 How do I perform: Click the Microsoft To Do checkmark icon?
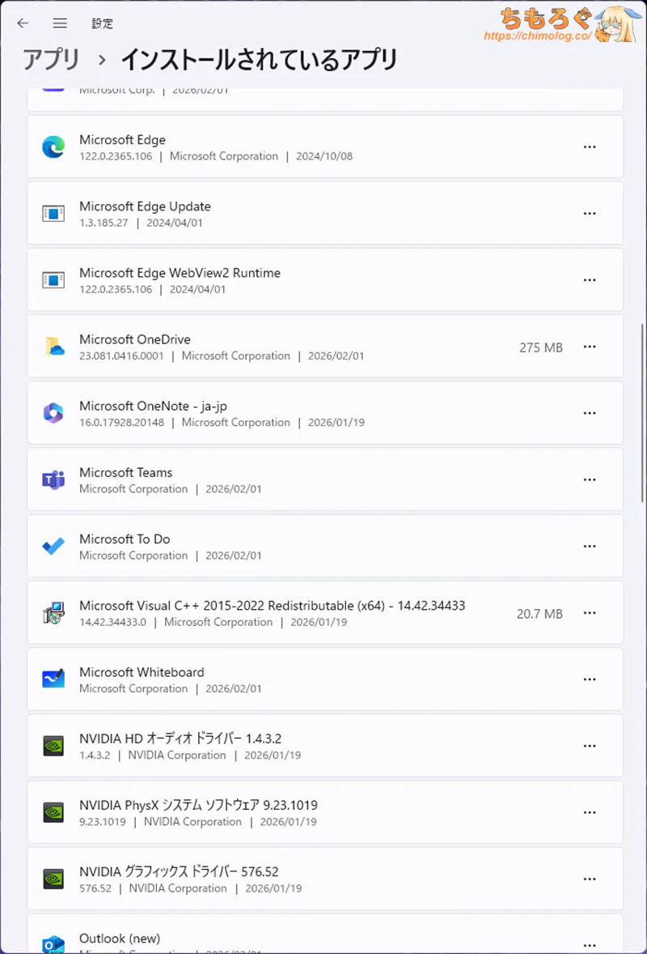[53, 546]
